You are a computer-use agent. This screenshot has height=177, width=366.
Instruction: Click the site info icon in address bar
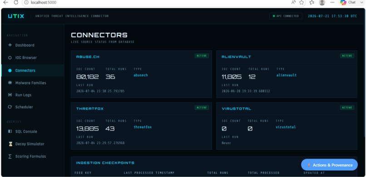[x=27, y=3]
